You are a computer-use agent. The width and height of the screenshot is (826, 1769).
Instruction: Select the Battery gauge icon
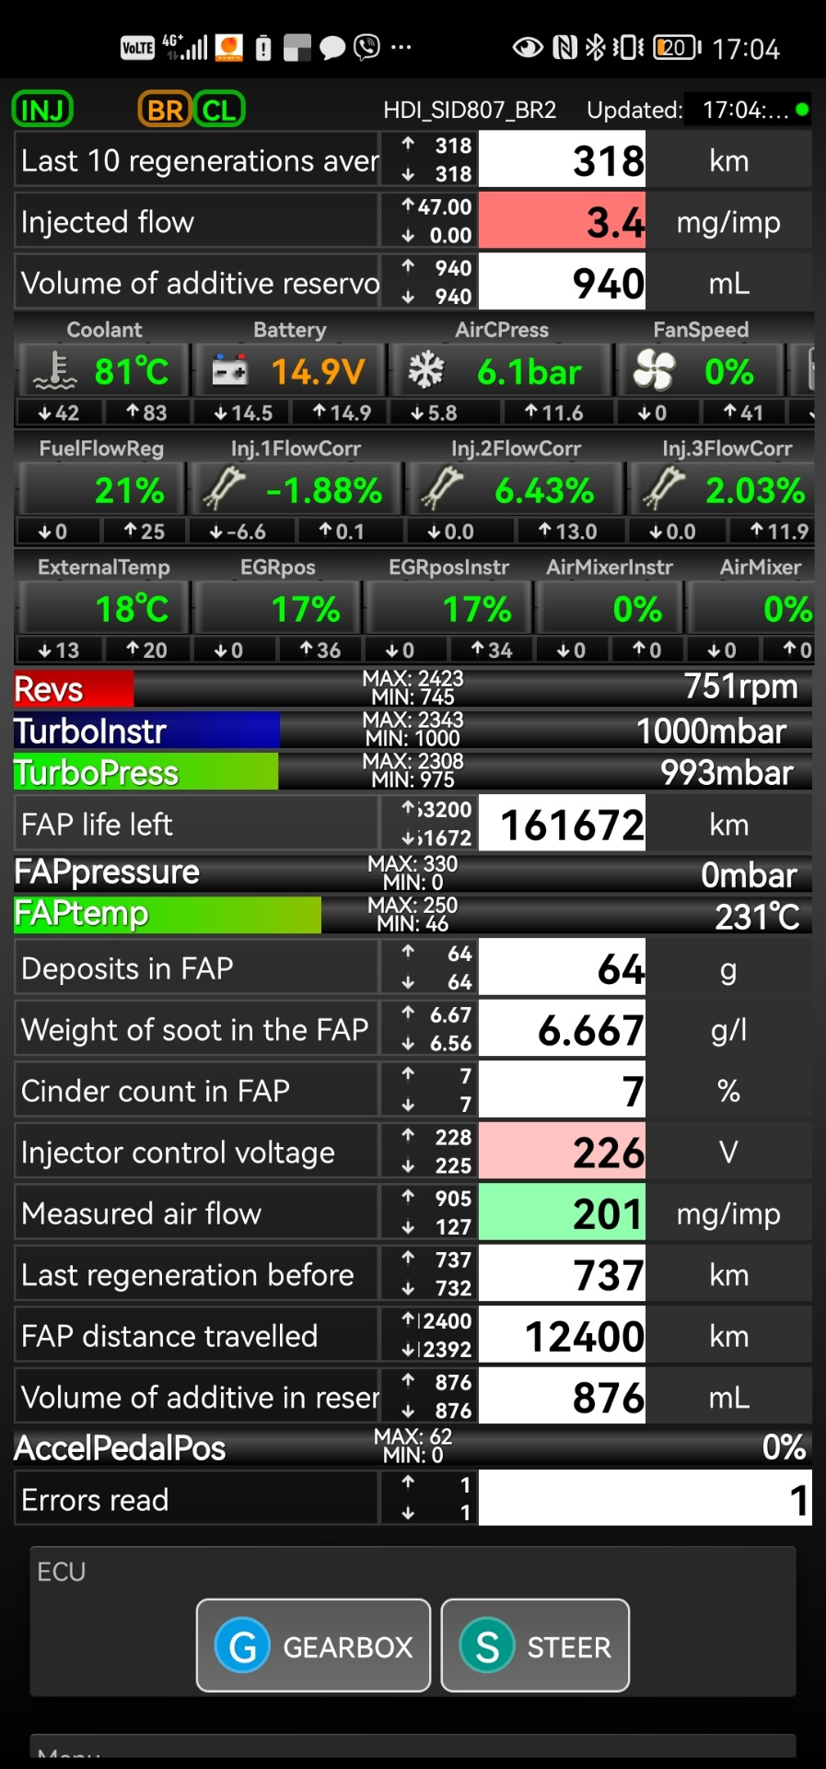click(229, 371)
